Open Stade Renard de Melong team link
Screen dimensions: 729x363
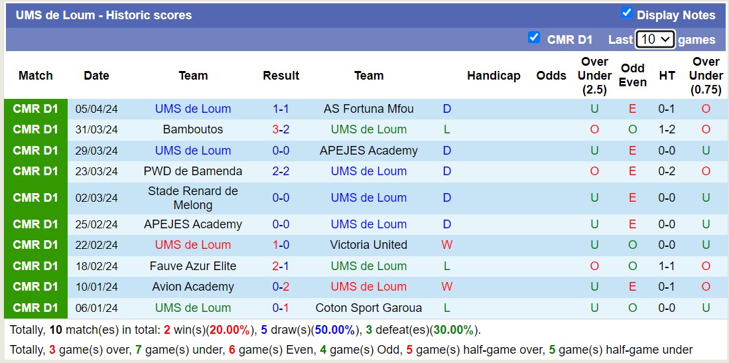[192, 198]
